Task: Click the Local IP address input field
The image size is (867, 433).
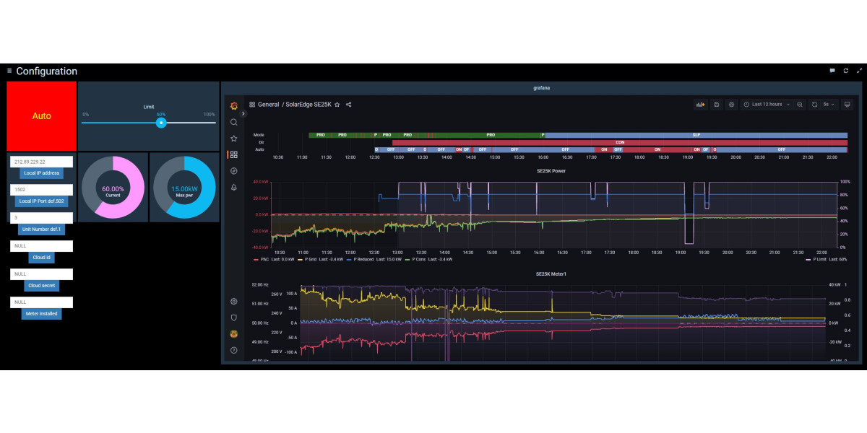Action: [x=42, y=162]
